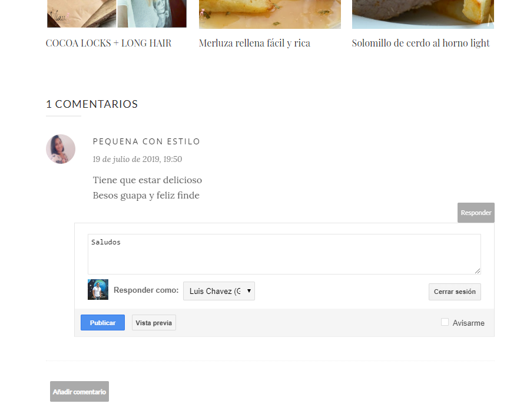The height and width of the screenshot is (420, 507).
Task: Click the Responder button
Action: click(x=476, y=213)
